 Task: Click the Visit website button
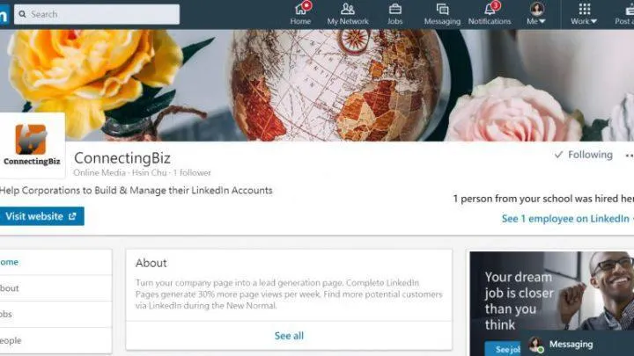[x=41, y=216]
